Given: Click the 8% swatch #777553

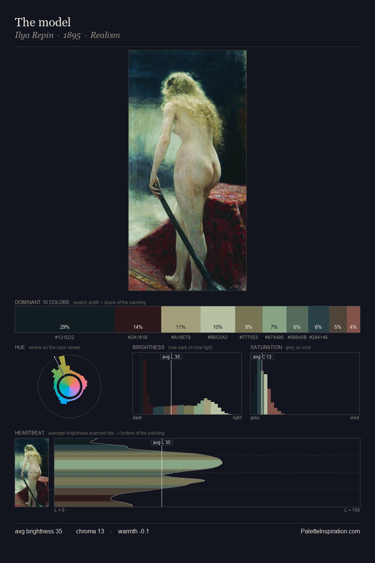Looking at the screenshot, I should point(249,319).
